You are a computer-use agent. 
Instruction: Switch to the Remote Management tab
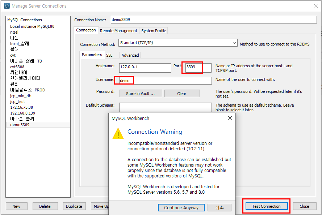point(118,31)
